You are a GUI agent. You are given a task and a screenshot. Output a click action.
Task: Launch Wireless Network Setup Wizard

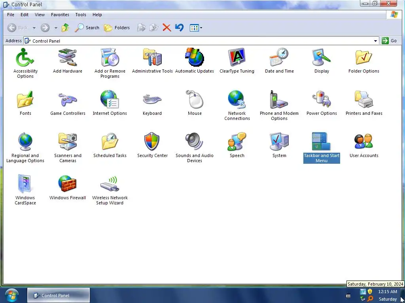point(110,190)
